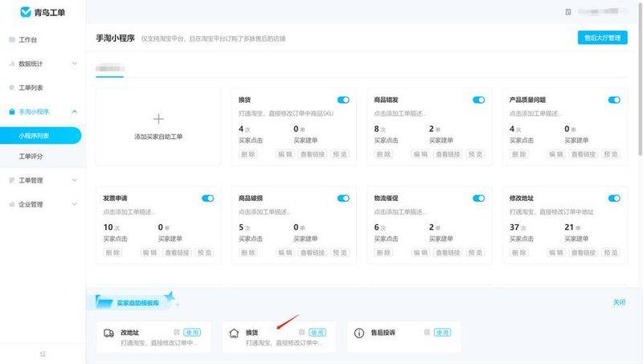The height and width of the screenshot is (364, 643).
Task: Collapse the 手淘小程序 menu chevron
Action: tap(75, 112)
